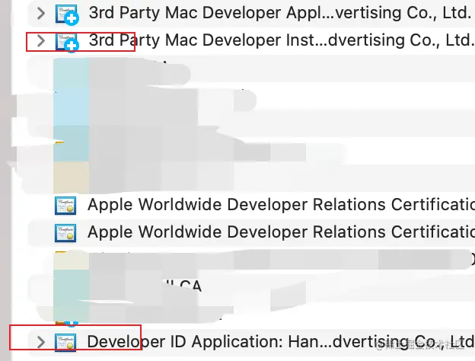The width and height of the screenshot is (475, 361).
Task: Select the first Apple Worldwide Developer Relations entry
Action: click(281, 205)
